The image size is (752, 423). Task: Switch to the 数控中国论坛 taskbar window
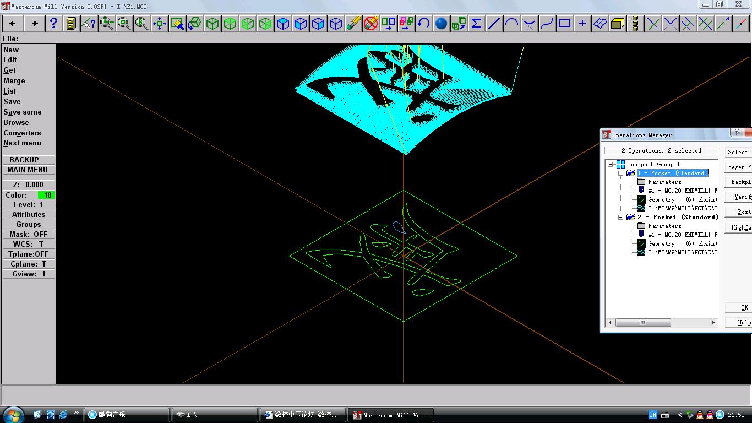[x=303, y=415]
